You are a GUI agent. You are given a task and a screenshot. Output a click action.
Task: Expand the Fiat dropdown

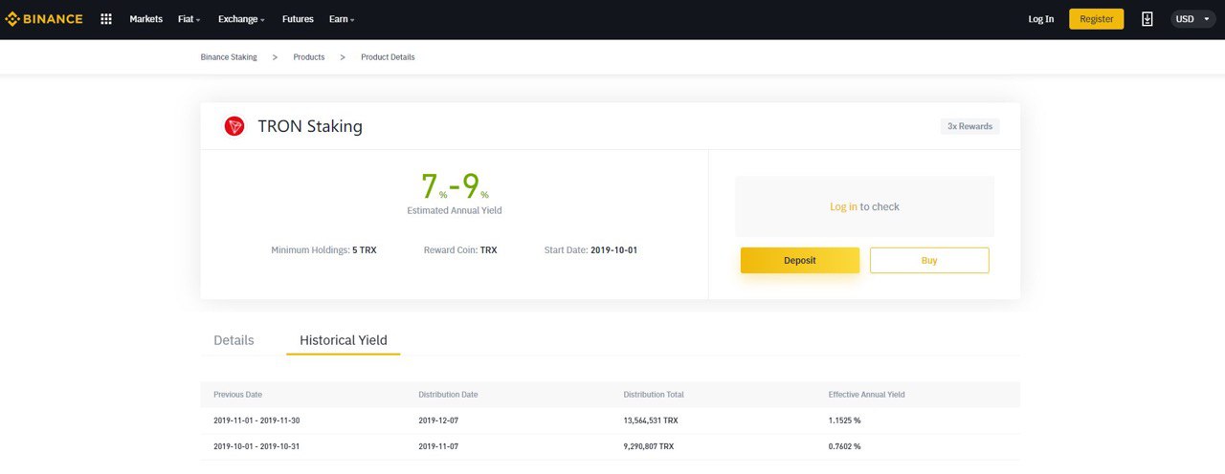189,19
